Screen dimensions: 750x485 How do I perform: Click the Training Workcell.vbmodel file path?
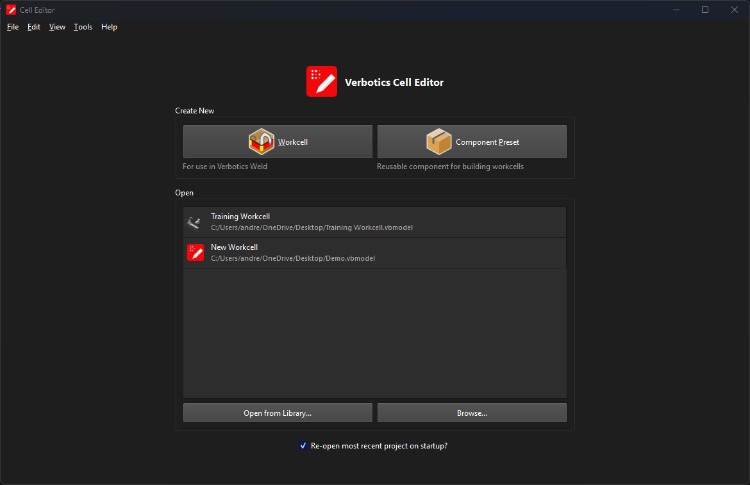click(x=312, y=227)
